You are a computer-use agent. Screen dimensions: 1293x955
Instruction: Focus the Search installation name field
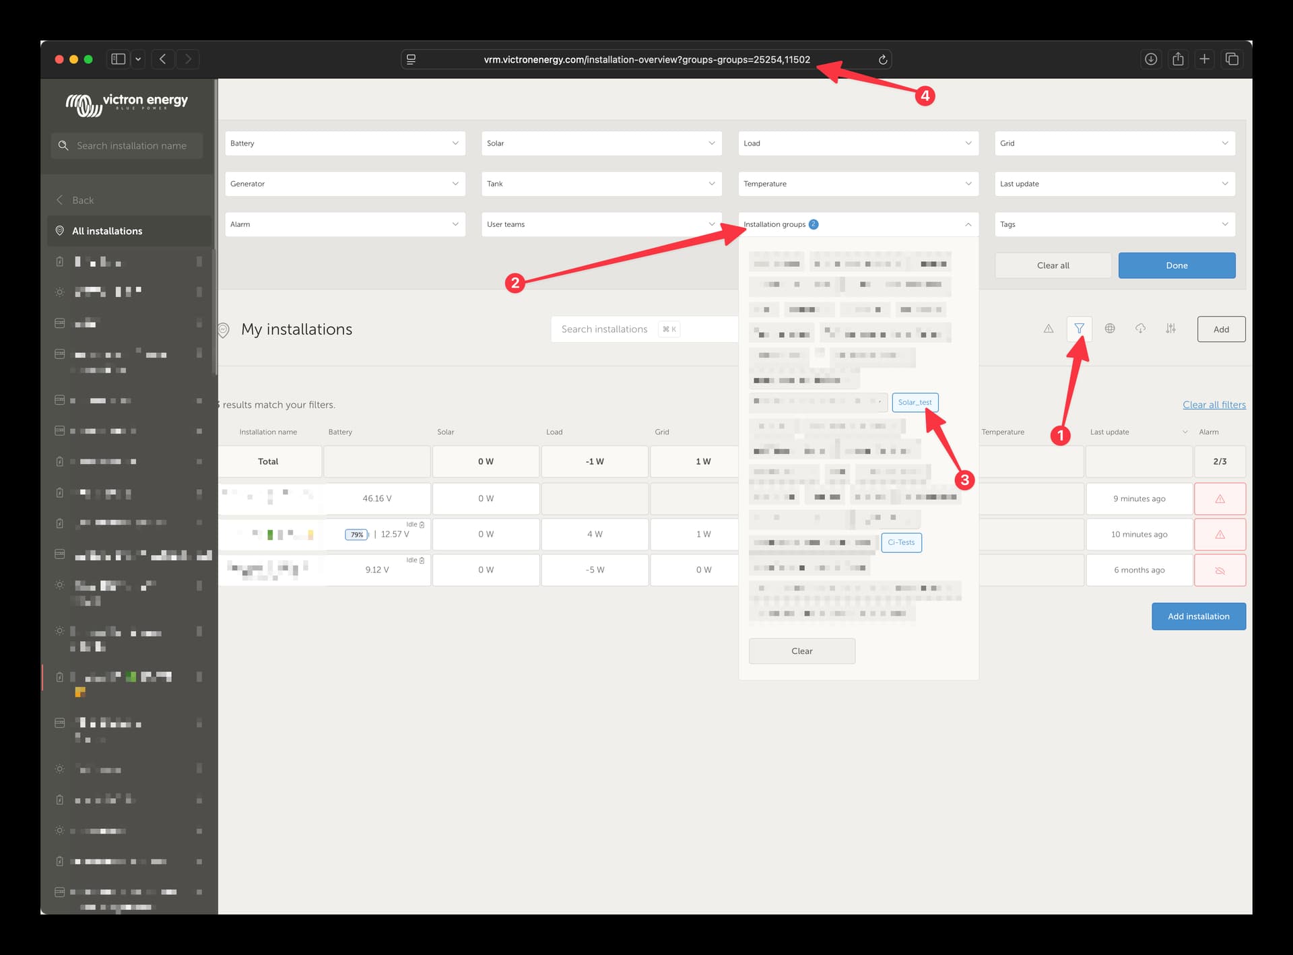pyautogui.click(x=131, y=145)
